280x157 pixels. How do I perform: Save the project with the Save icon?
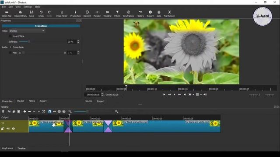click(31, 14)
